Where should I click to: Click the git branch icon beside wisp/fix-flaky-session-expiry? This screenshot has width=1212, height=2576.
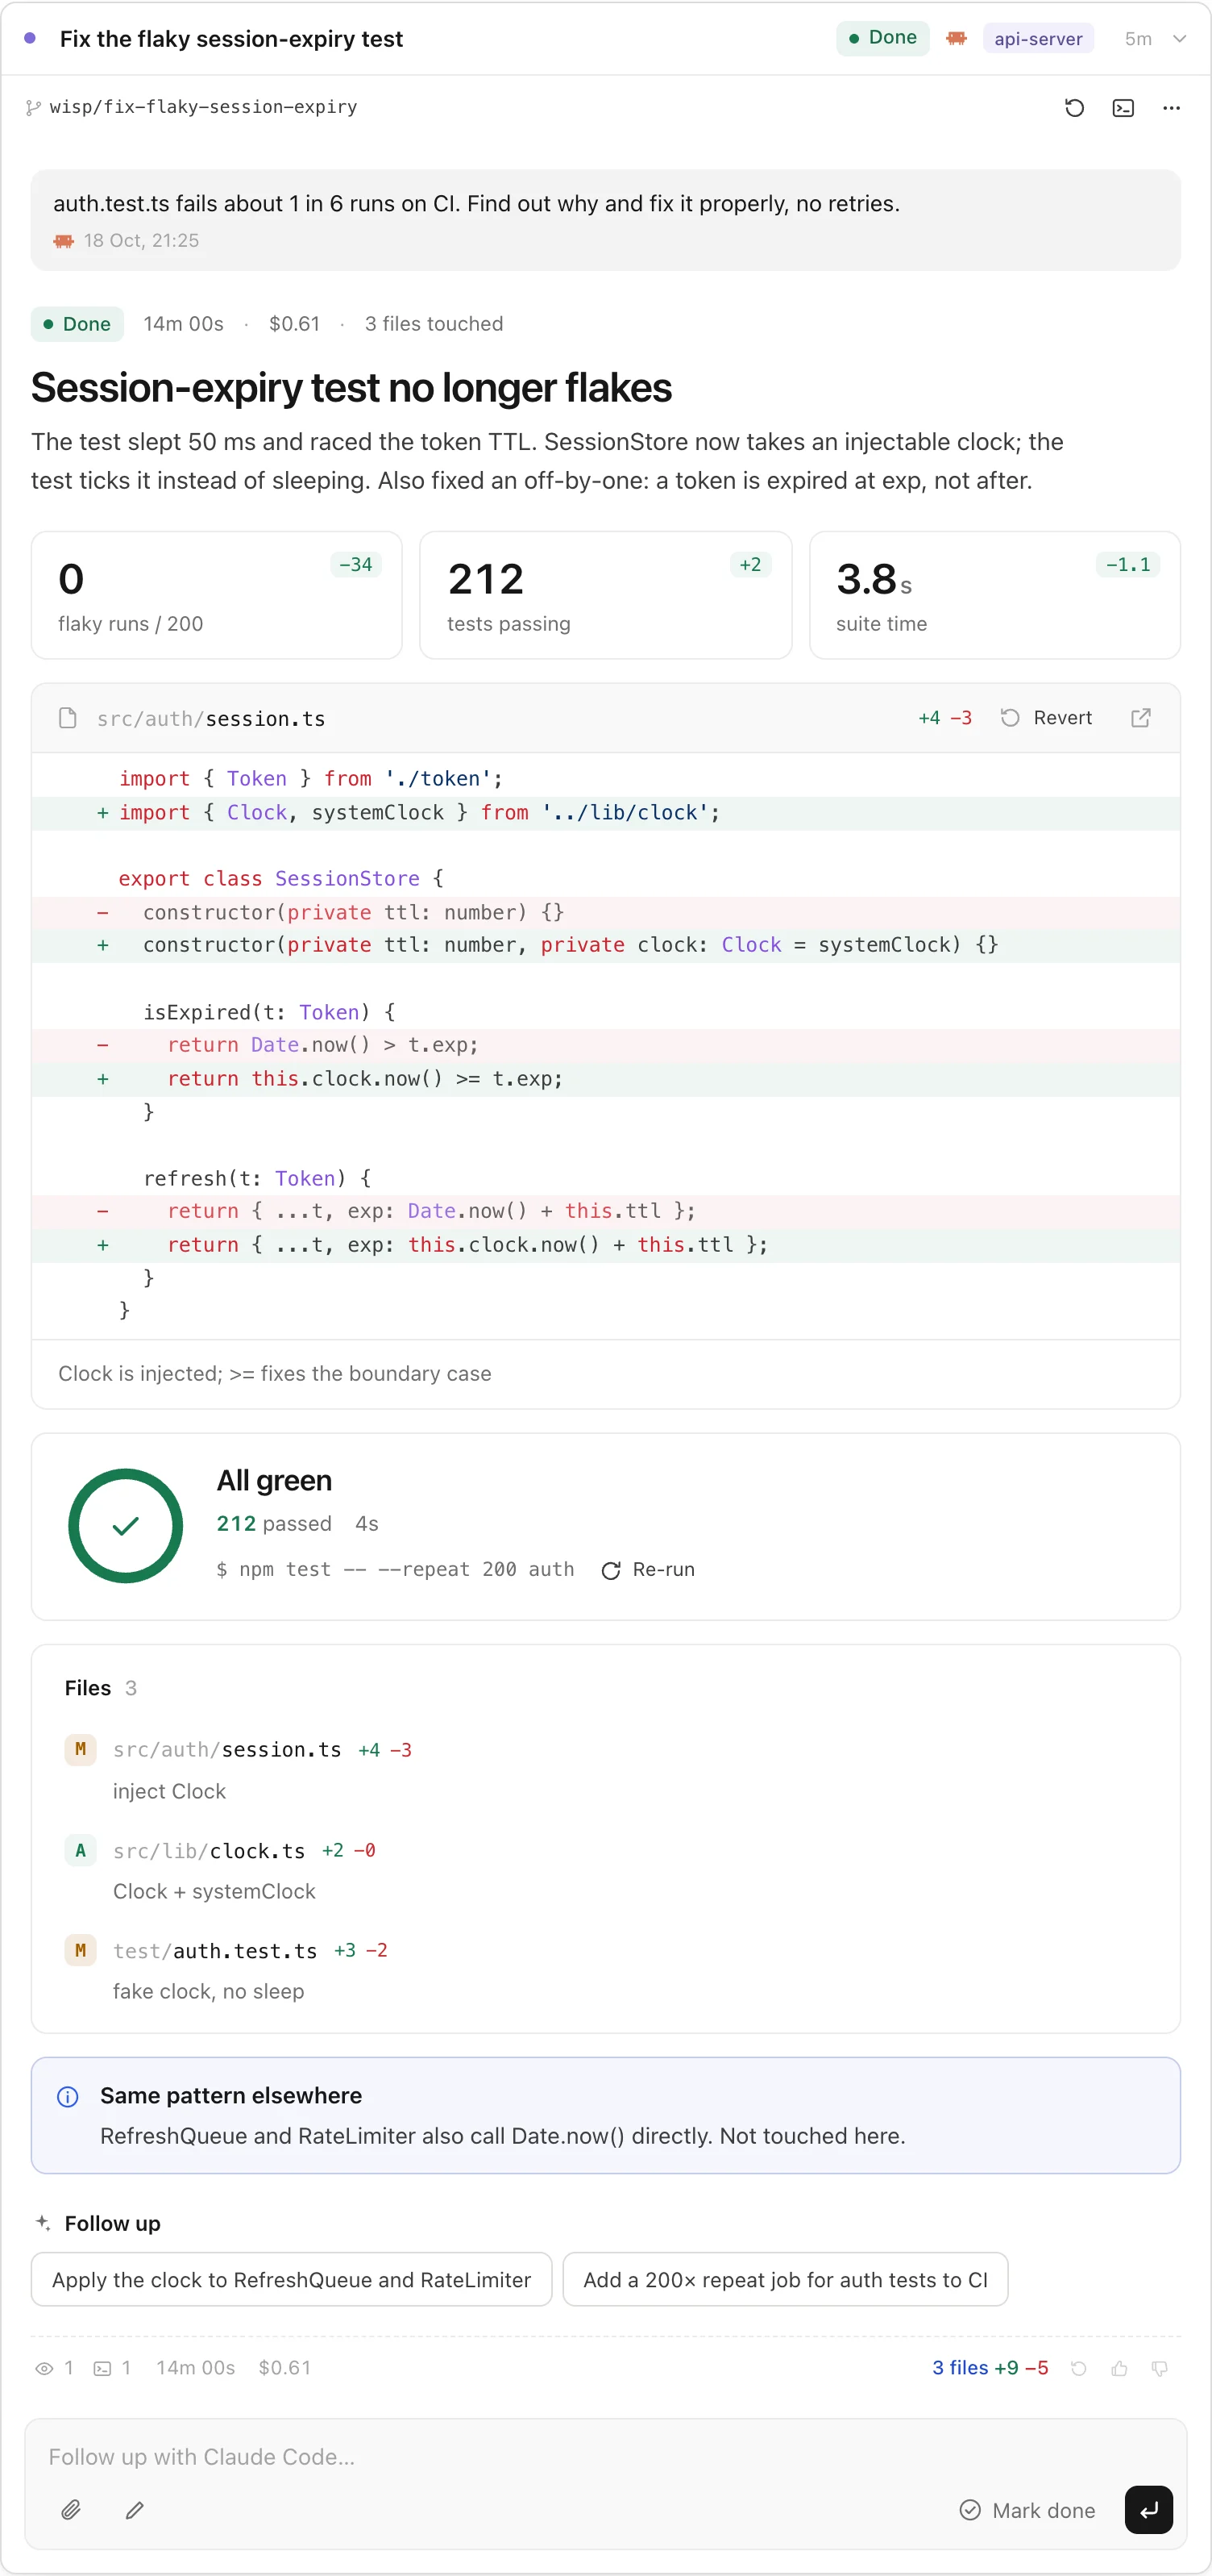coord(34,107)
